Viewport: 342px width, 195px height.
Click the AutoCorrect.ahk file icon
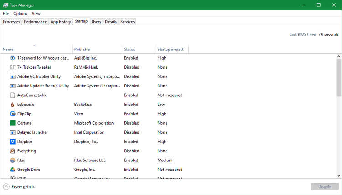13,95
